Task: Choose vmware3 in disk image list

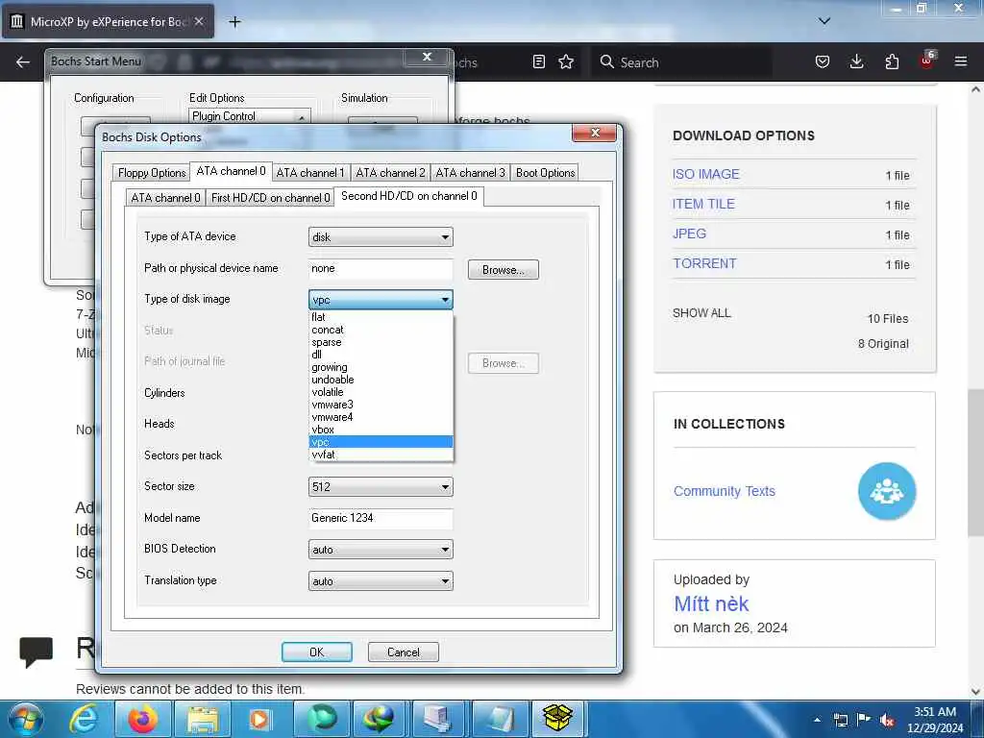Action: [x=381, y=405]
